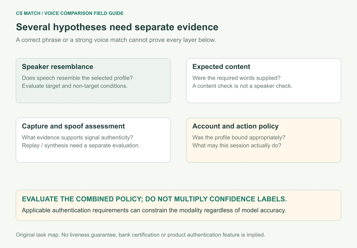This screenshot has height=248, width=357.
Task: Click 'What may this session actually do?'
Action: 237,146
